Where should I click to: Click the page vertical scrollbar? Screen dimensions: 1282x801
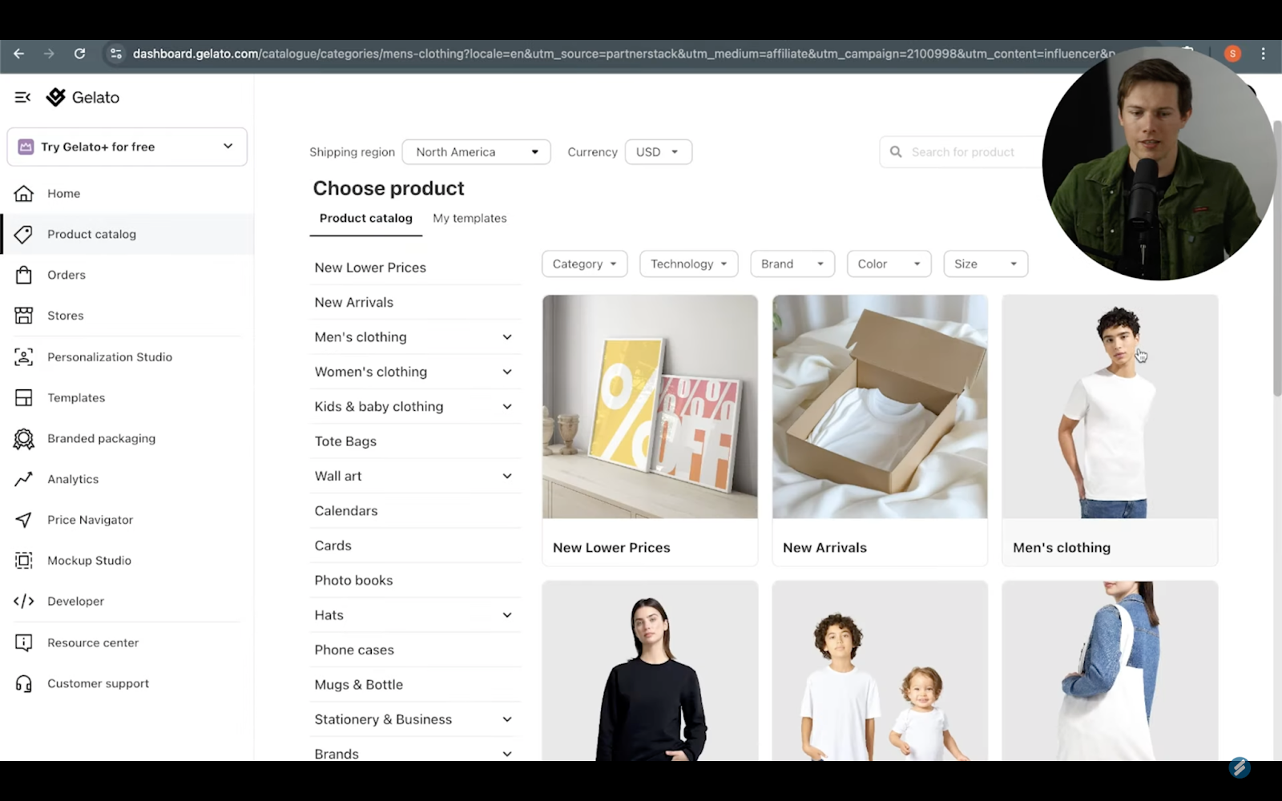[1276, 258]
